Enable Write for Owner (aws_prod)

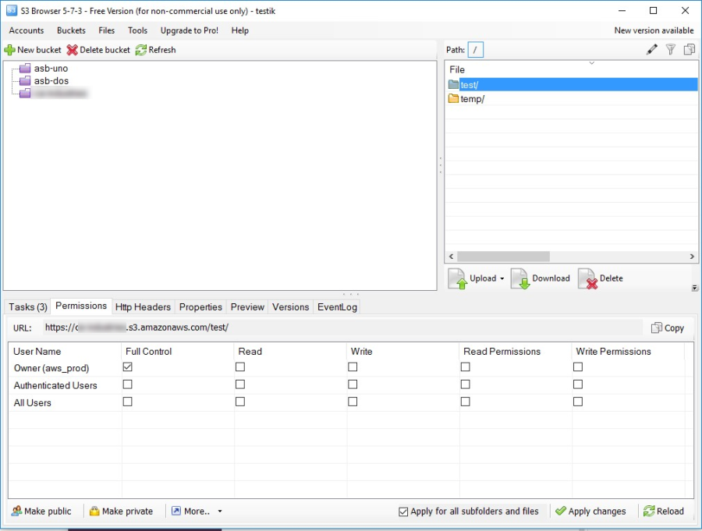(x=353, y=367)
